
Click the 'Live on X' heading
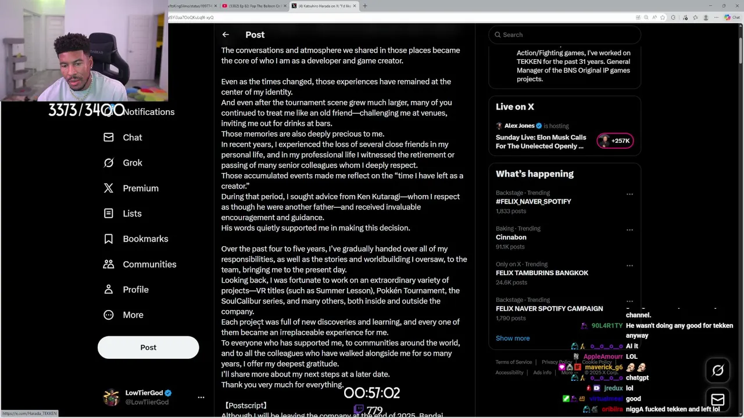tap(515, 107)
